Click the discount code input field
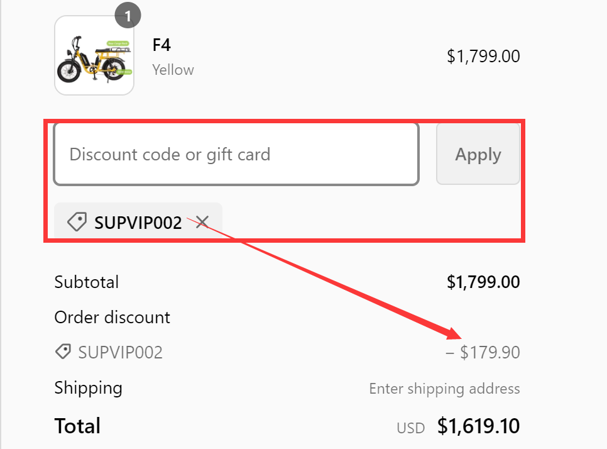The height and width of the screenshot is (449, 607). pyautogui.click(x=237, y=153)
